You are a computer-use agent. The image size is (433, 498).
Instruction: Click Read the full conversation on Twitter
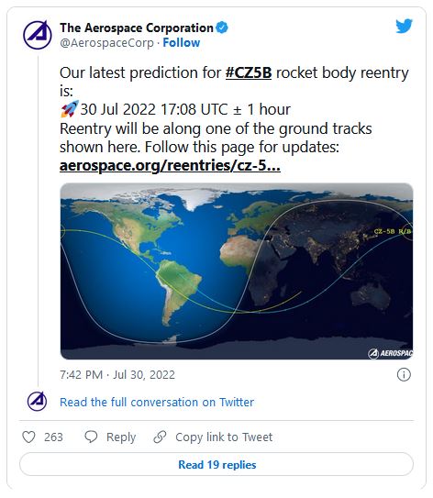[157, 402]
